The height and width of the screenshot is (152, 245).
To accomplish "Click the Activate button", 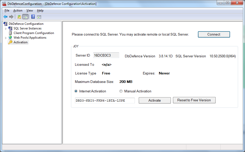I will pos(154,101).
